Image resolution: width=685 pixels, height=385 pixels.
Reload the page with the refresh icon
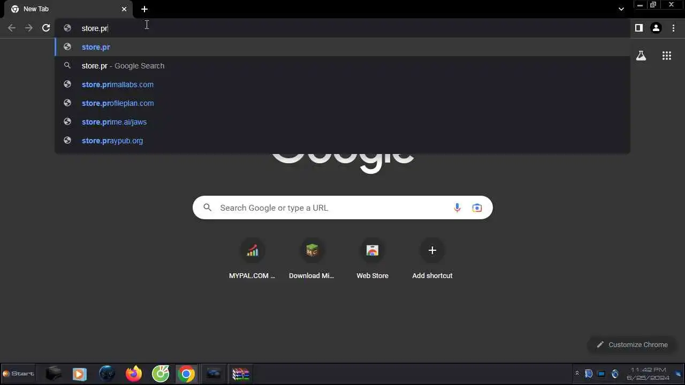point(46,28)
